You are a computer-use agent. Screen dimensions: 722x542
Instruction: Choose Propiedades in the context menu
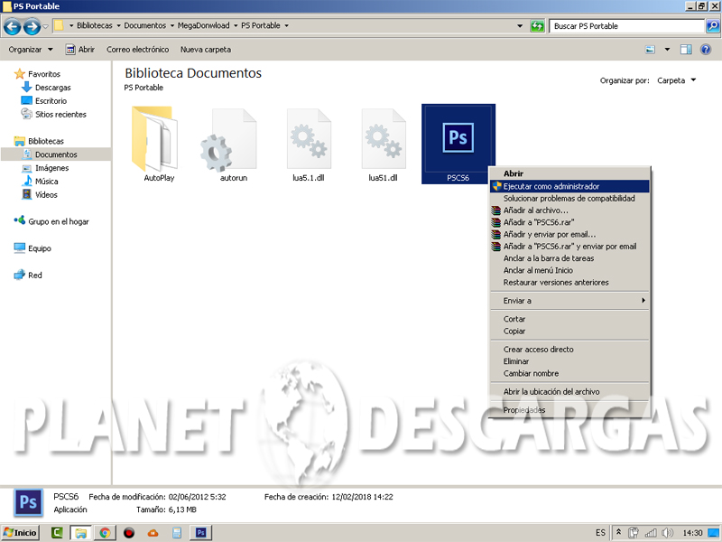point(569,410)
